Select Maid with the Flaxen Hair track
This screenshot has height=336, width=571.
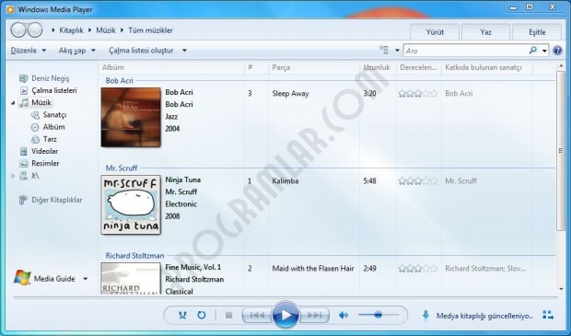[x=313, y=269]
